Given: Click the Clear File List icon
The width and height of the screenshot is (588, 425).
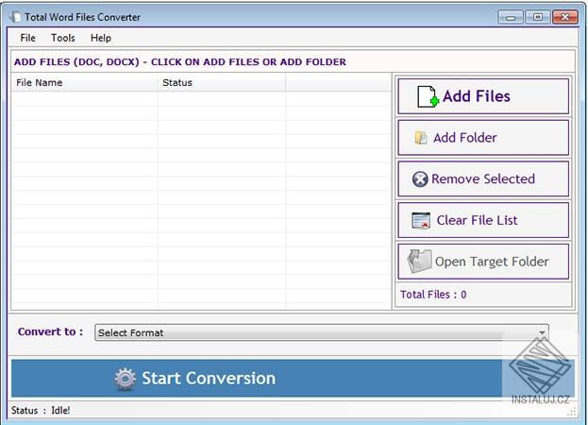Looking at the screenshot, I should tap(421, 220).
